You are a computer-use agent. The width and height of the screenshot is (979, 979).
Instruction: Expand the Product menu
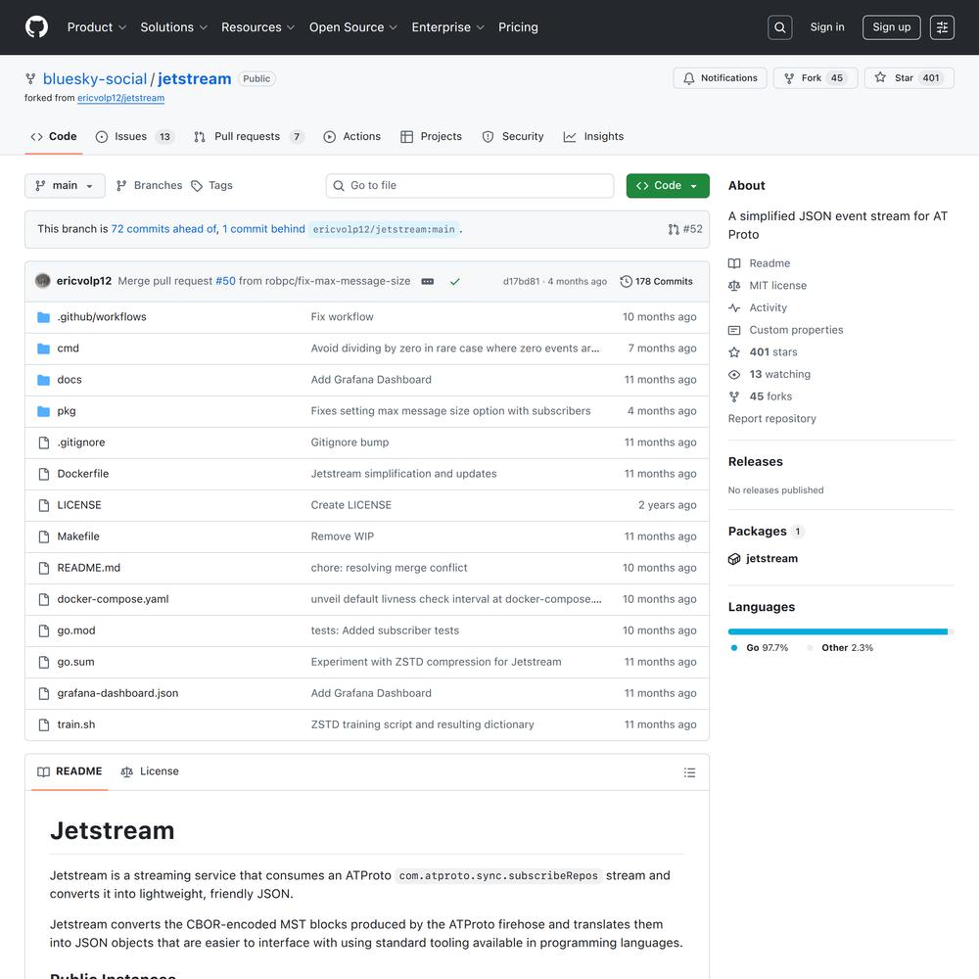(x=97, y=27)
